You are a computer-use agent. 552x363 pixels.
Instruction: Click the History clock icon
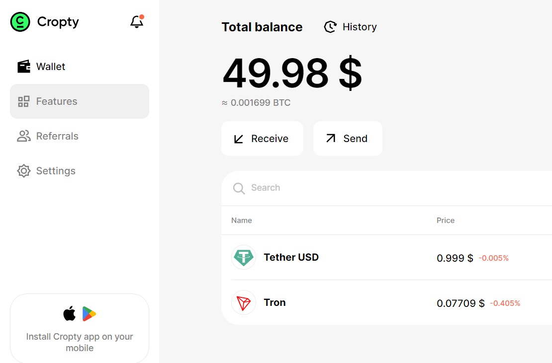click(330, 27)
